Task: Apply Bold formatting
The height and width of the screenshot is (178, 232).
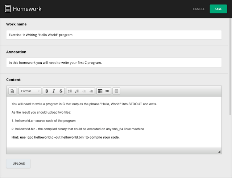Action: coord(47,91)
